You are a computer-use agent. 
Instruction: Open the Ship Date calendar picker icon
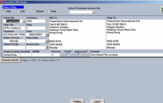47,41
